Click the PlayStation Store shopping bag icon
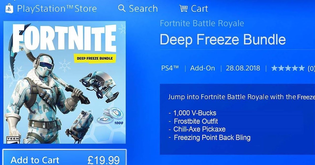 pos(9,9)
